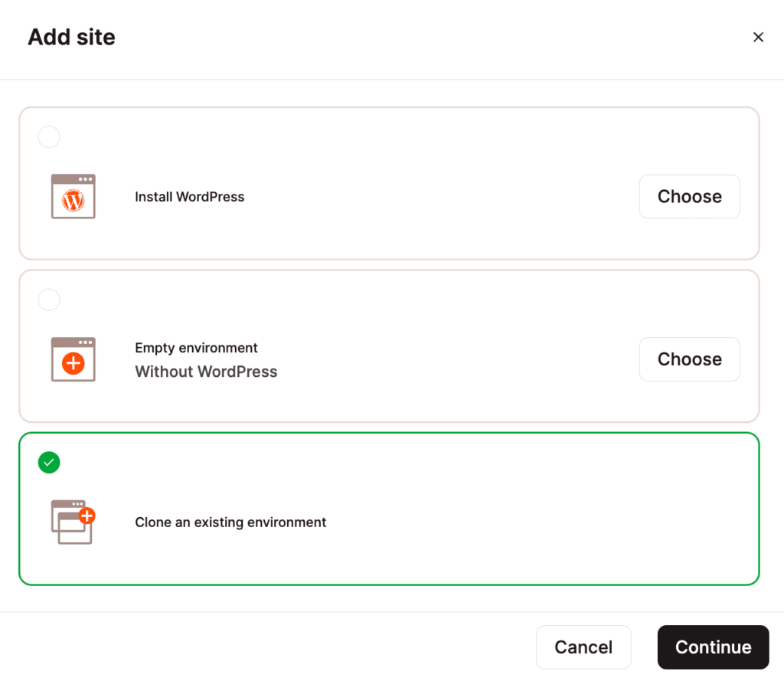Click the Clone an existing environment label
The height and width of the screenshot is (678, 784).
230,522
